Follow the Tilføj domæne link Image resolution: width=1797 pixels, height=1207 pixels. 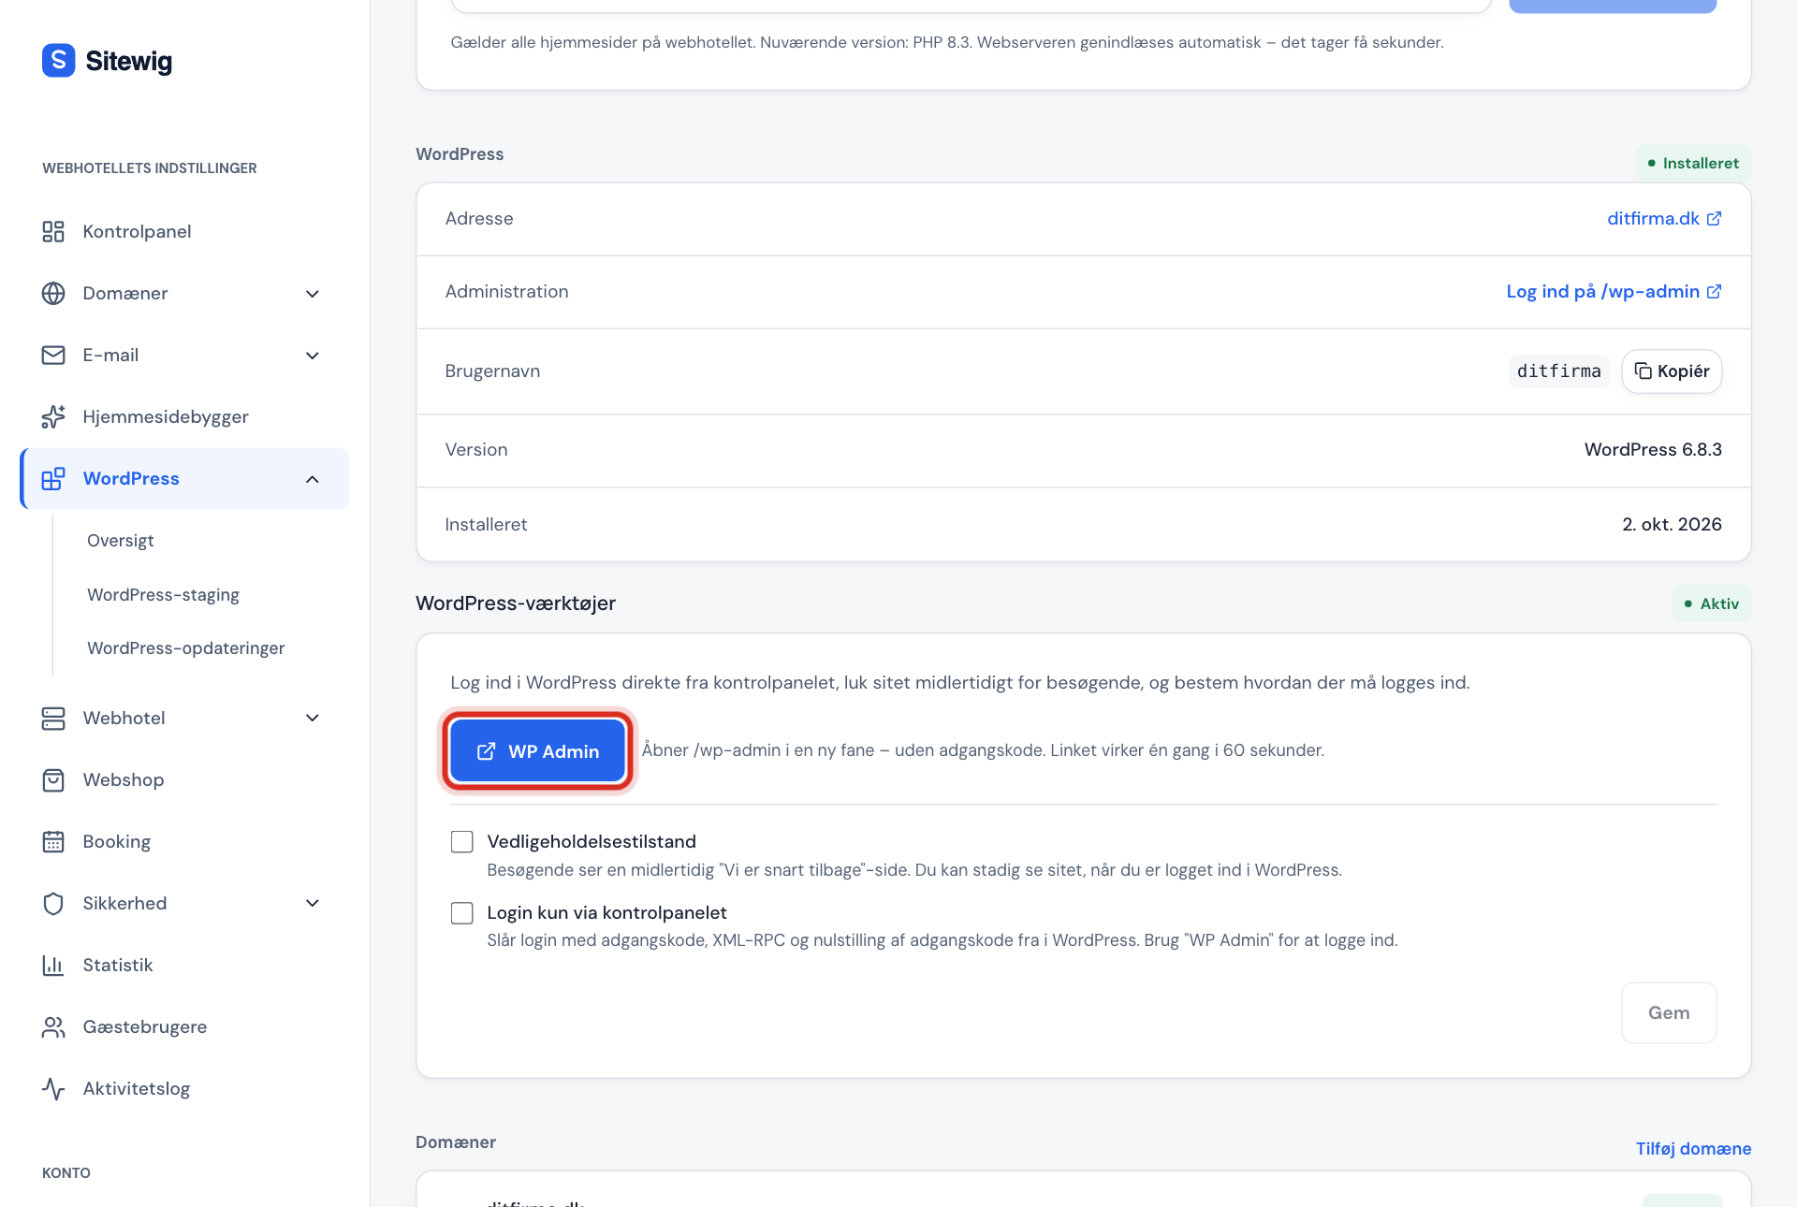tap(1693, 1148)
